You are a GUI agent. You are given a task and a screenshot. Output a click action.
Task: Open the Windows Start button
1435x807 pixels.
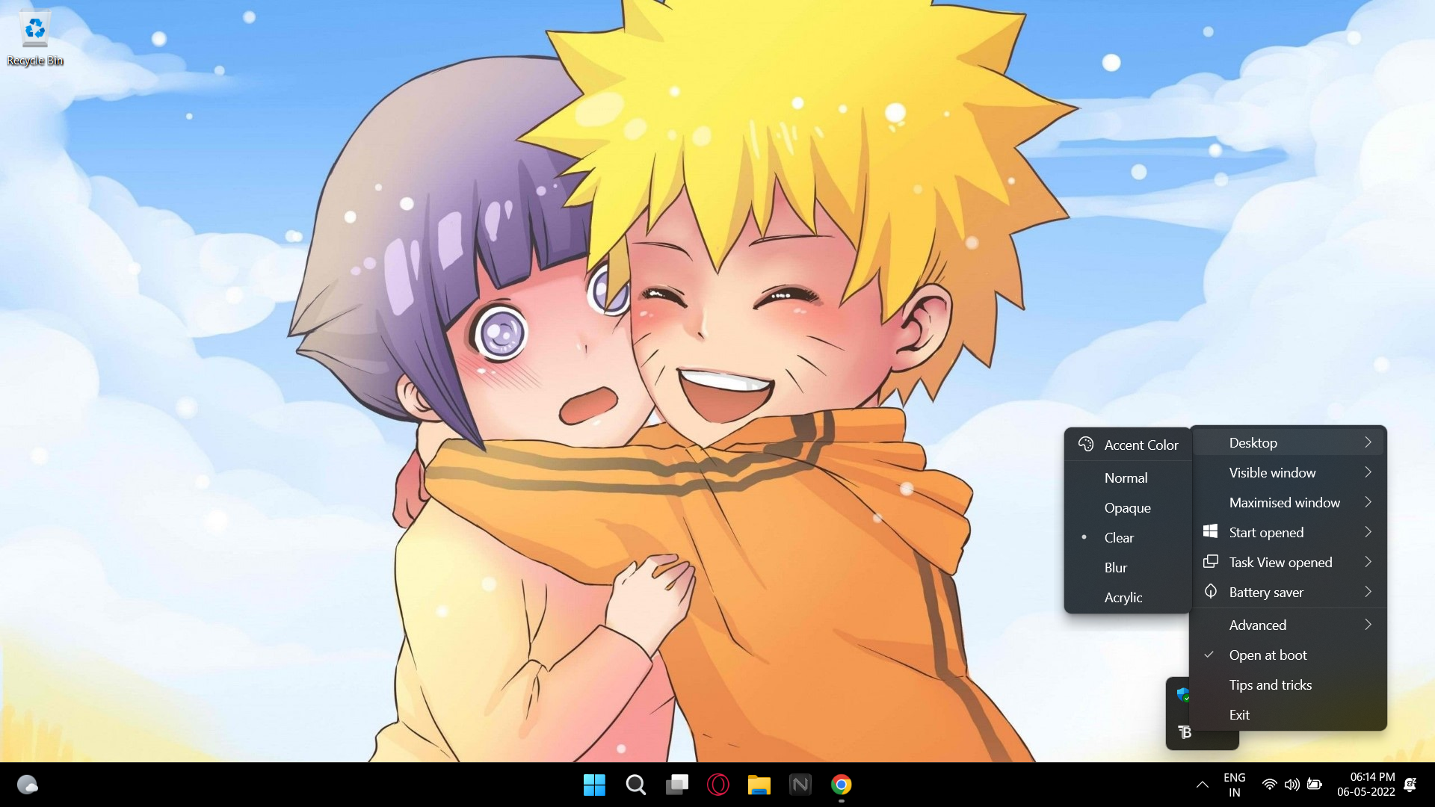coord(594,785)
